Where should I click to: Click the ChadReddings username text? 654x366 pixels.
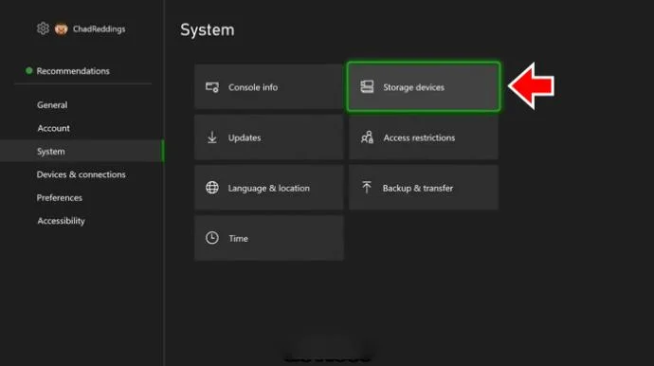[99, 29]
